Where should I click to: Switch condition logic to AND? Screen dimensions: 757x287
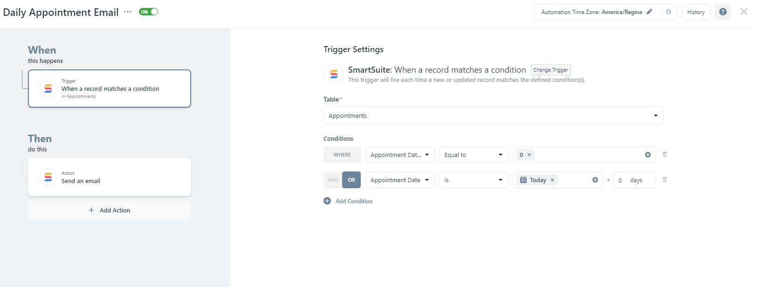(x=333, y=180)
